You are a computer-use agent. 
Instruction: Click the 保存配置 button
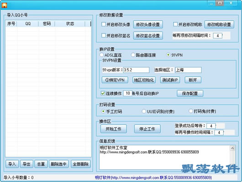point(190,93)
